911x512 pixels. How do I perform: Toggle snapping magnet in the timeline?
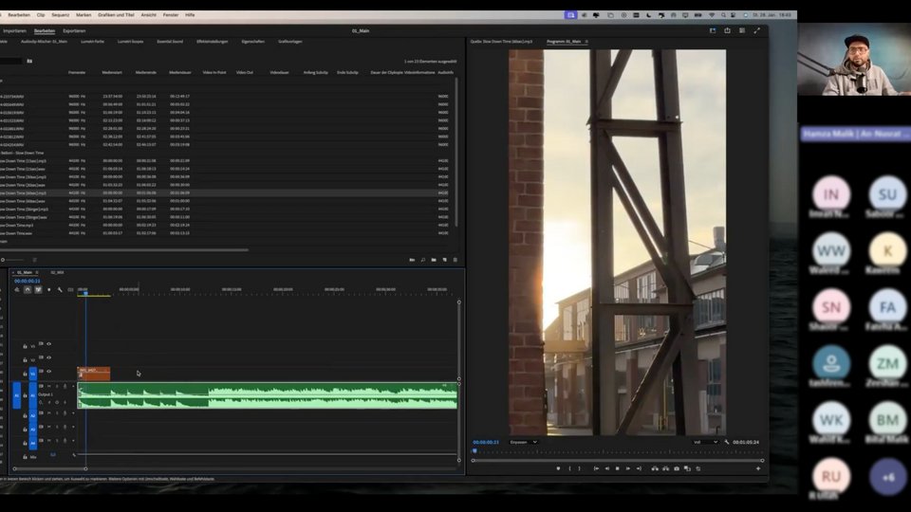coord(28,289)
